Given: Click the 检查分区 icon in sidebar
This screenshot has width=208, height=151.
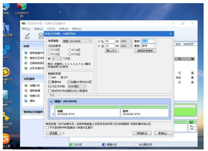Looking at the screenshot, I should click(x=26, y=96).
